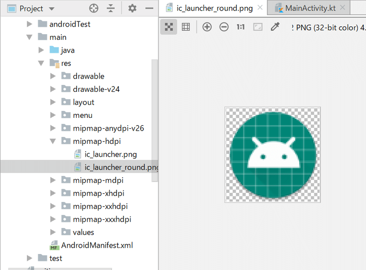
Task: Open project panel gear settings
Action: [x=132, y=8]
